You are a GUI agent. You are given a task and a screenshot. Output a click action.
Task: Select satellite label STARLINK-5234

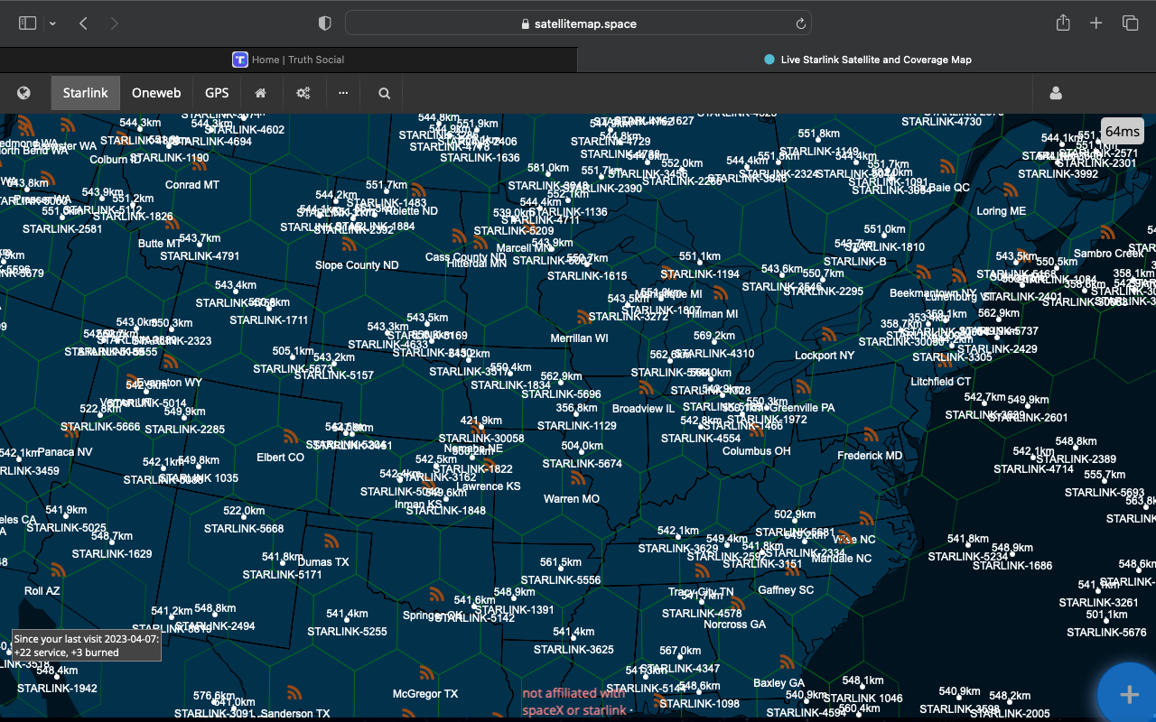click(968, 557)
